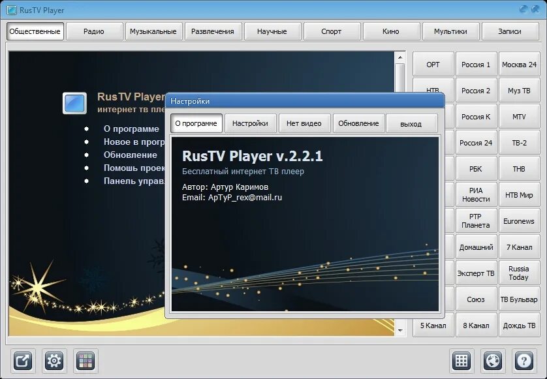This screenshot has height=379, width=547.
Task: Play the Эксперт ТВ channel
Action: [x=476, y=273]
